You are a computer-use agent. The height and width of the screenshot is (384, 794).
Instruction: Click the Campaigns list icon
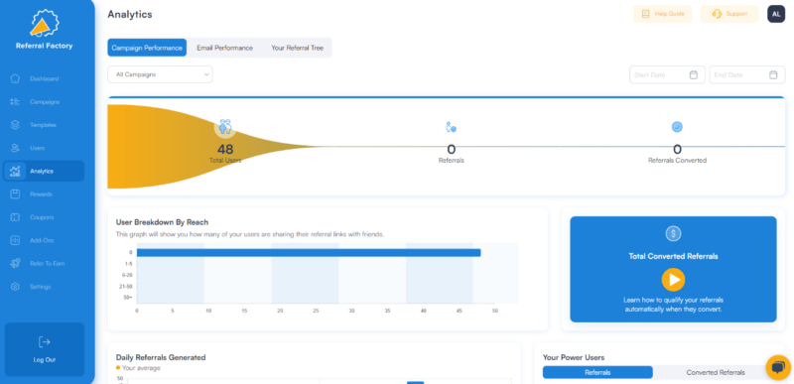coord(15,101)
